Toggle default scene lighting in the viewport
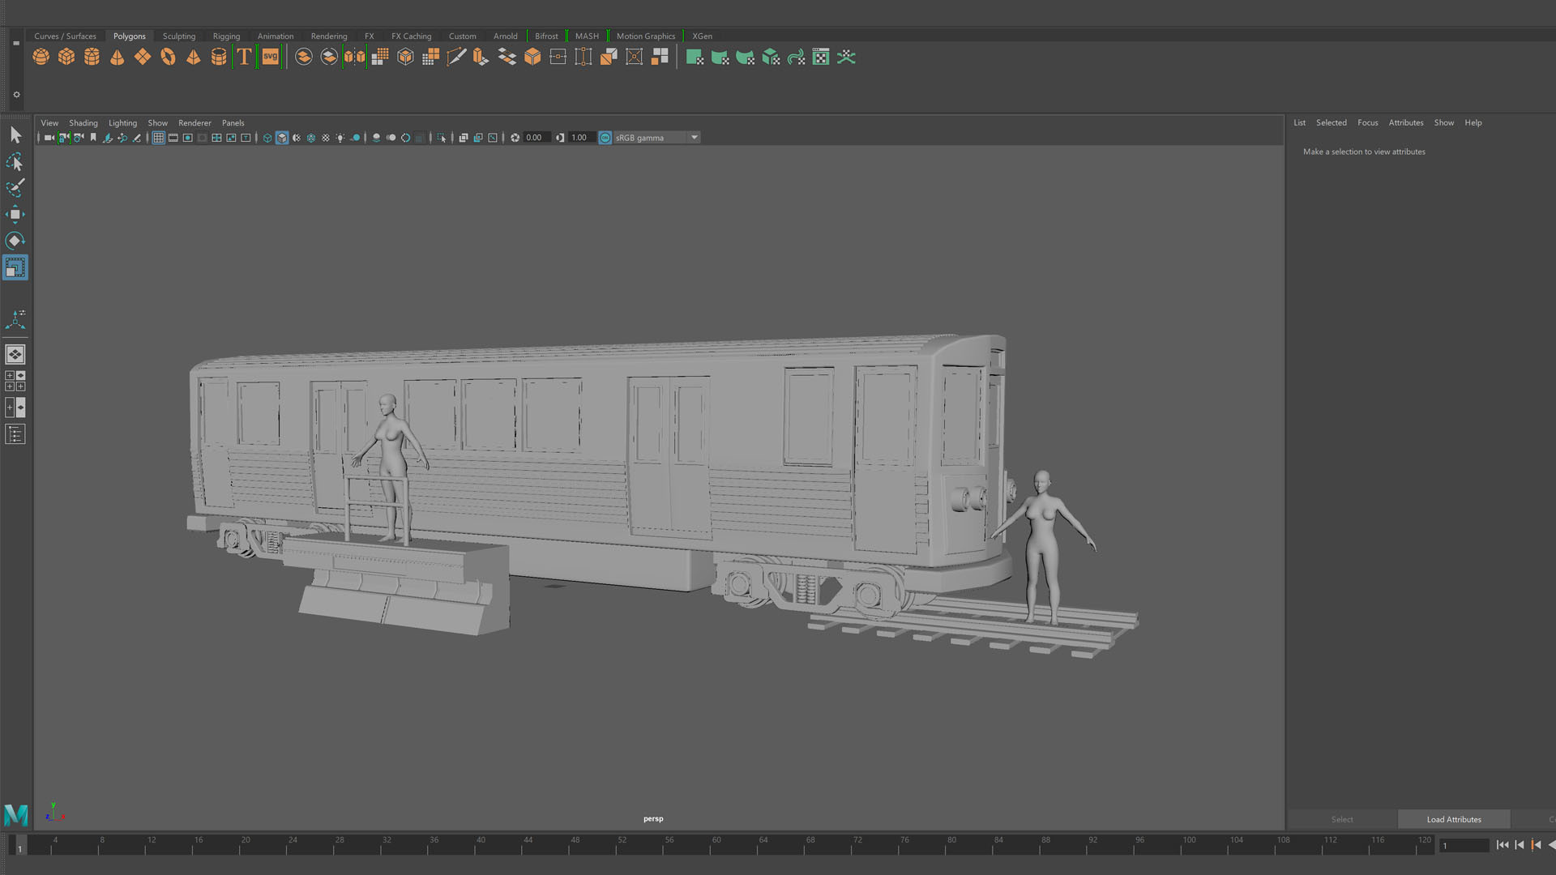This screenshot has width=1556, height=875. click(x=340, y=138)
